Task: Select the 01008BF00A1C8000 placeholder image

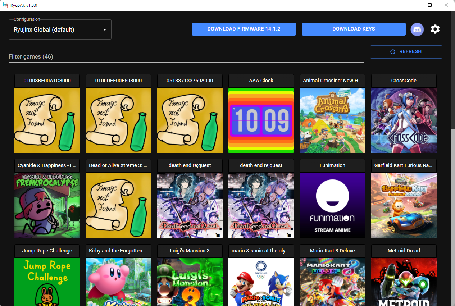Action: tap(47, 120)
